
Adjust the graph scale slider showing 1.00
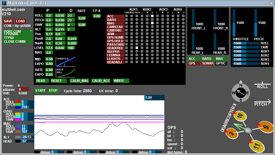click(x=154, y=98)
